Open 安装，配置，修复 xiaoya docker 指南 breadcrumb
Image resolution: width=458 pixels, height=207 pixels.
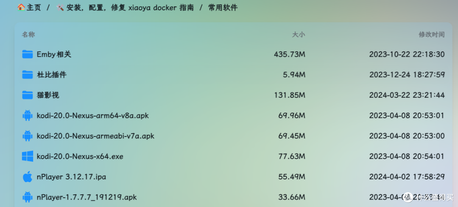point(130,8)
